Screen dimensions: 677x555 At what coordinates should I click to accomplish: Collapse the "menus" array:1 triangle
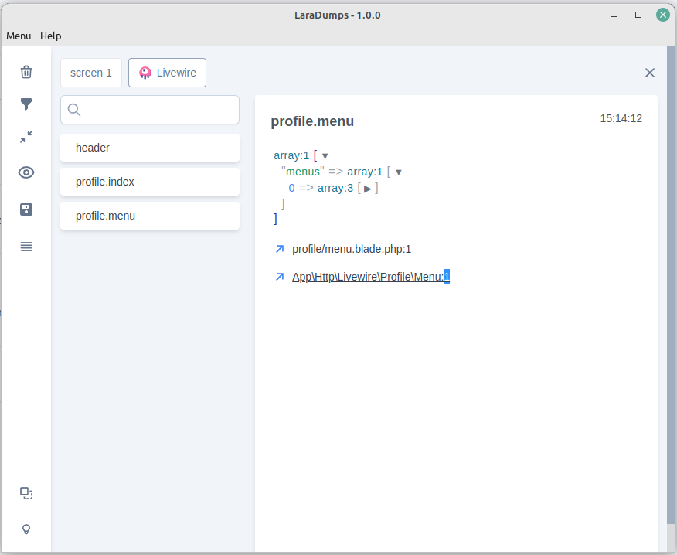click(x=399, y=172)
